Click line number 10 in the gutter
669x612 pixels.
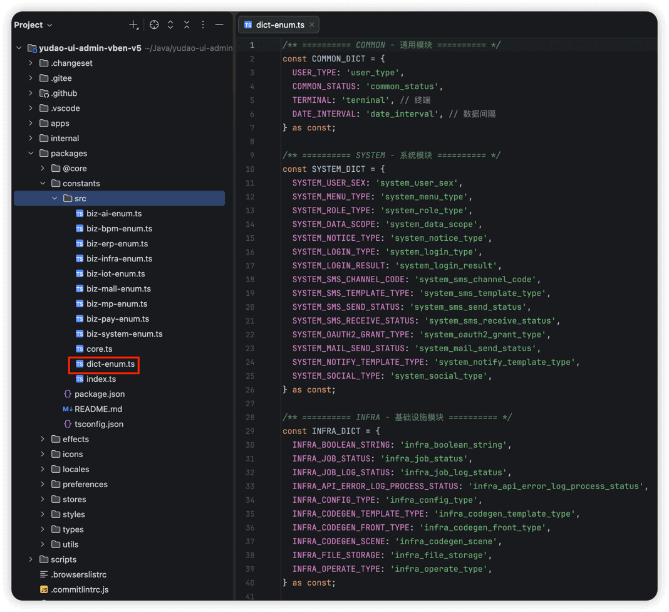tap(250, 169)
